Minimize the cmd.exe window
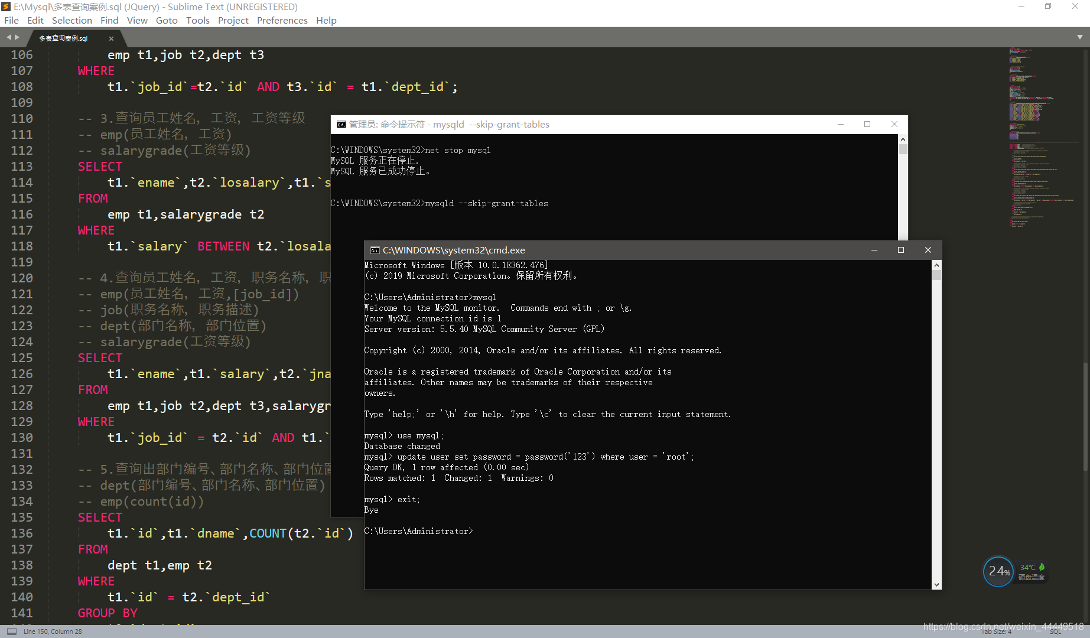 [874, 250]
